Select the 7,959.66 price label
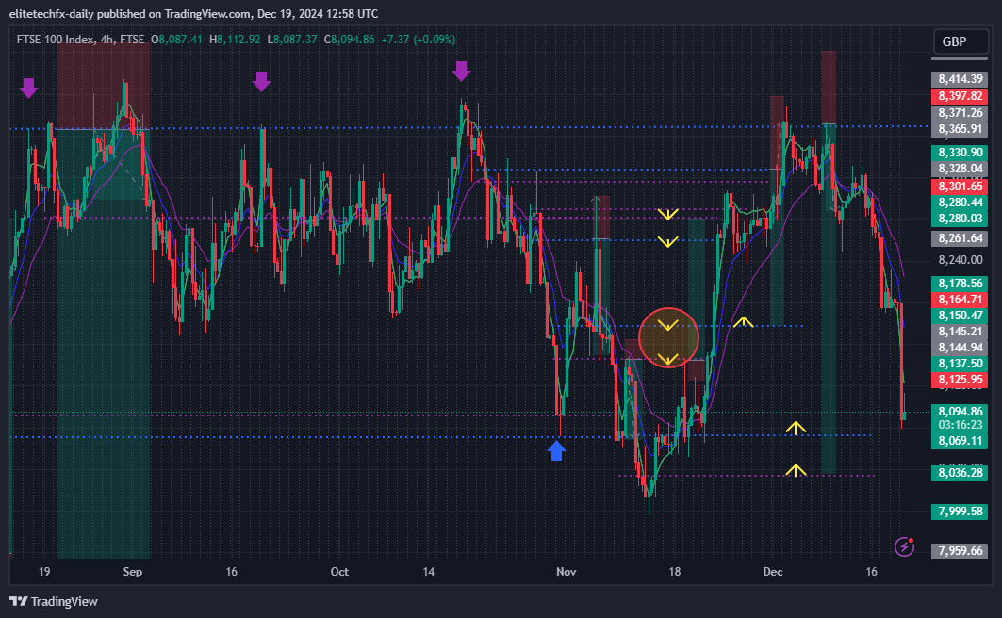Screen dimensions: 1002x618 coord(960,551)
